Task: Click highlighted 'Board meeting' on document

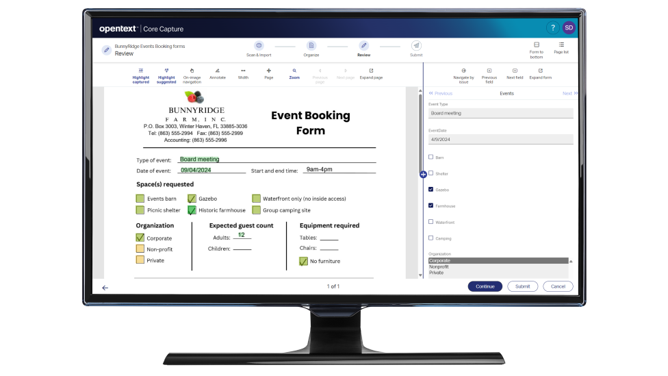Action: click(x=199, y=159)
